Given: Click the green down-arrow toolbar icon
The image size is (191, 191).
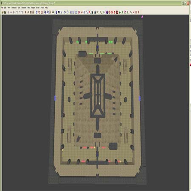Looking at the screenshot, I should click(x=120, y=12).
